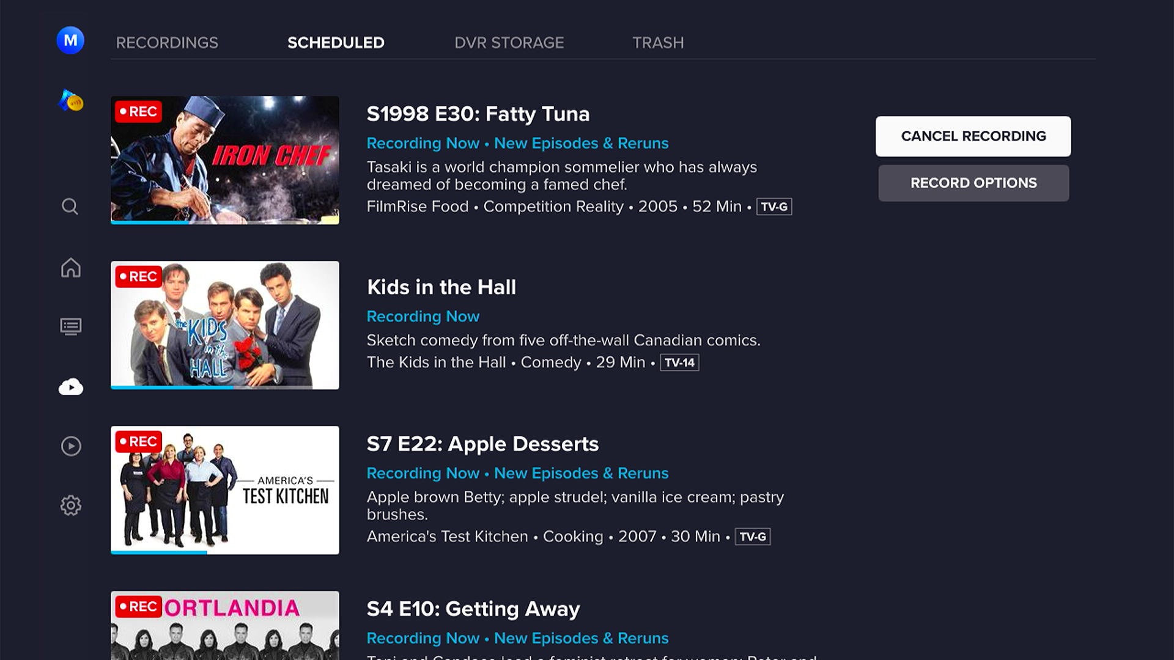Image resolution: width=1174 pixels, height=660 pixels.
Task: Click Recording Now under Kids in the Hall
Action: (423, 316)
